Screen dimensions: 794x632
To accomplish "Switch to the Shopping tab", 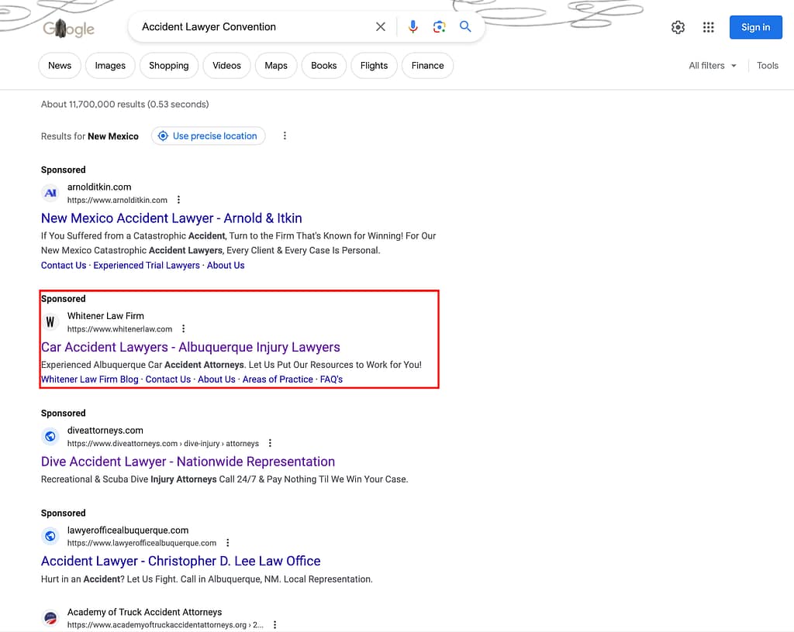I will pos(168,66).
